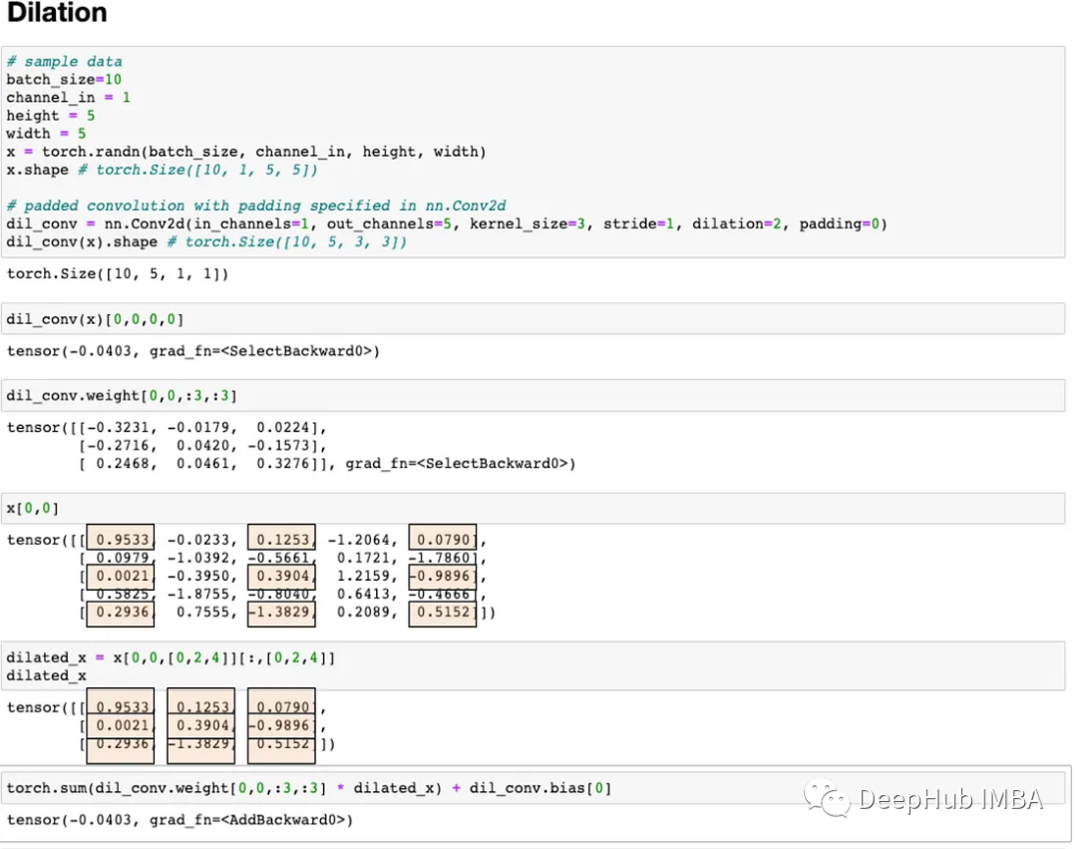This screenshot has width=1077, height=849.
Task: Click the DeepHub IMBA watermark text
Action: tap(950, 799)
